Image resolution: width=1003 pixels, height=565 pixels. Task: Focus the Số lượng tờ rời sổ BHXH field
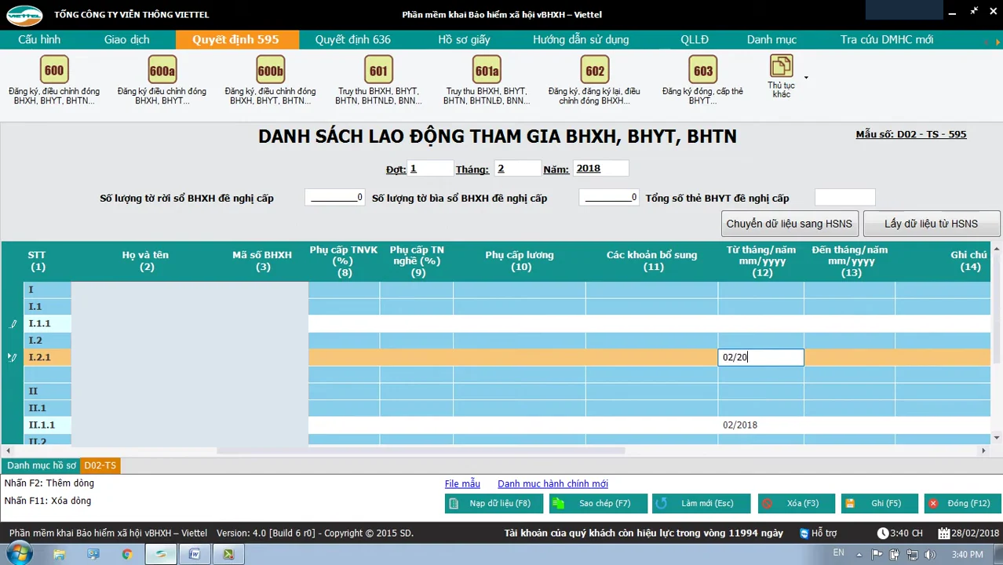pyautogui.click(x=334, y=198)
